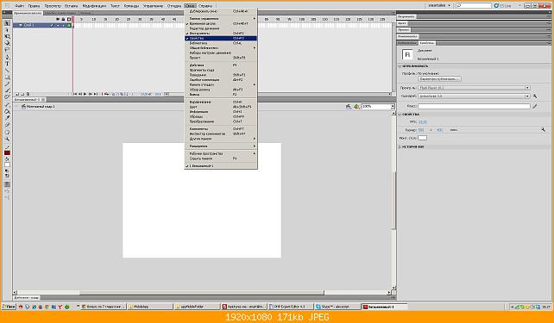This screenshot has width=554, height=323.
Task: Open the fill color swatch in toolbar
Action: click(7, 165)
